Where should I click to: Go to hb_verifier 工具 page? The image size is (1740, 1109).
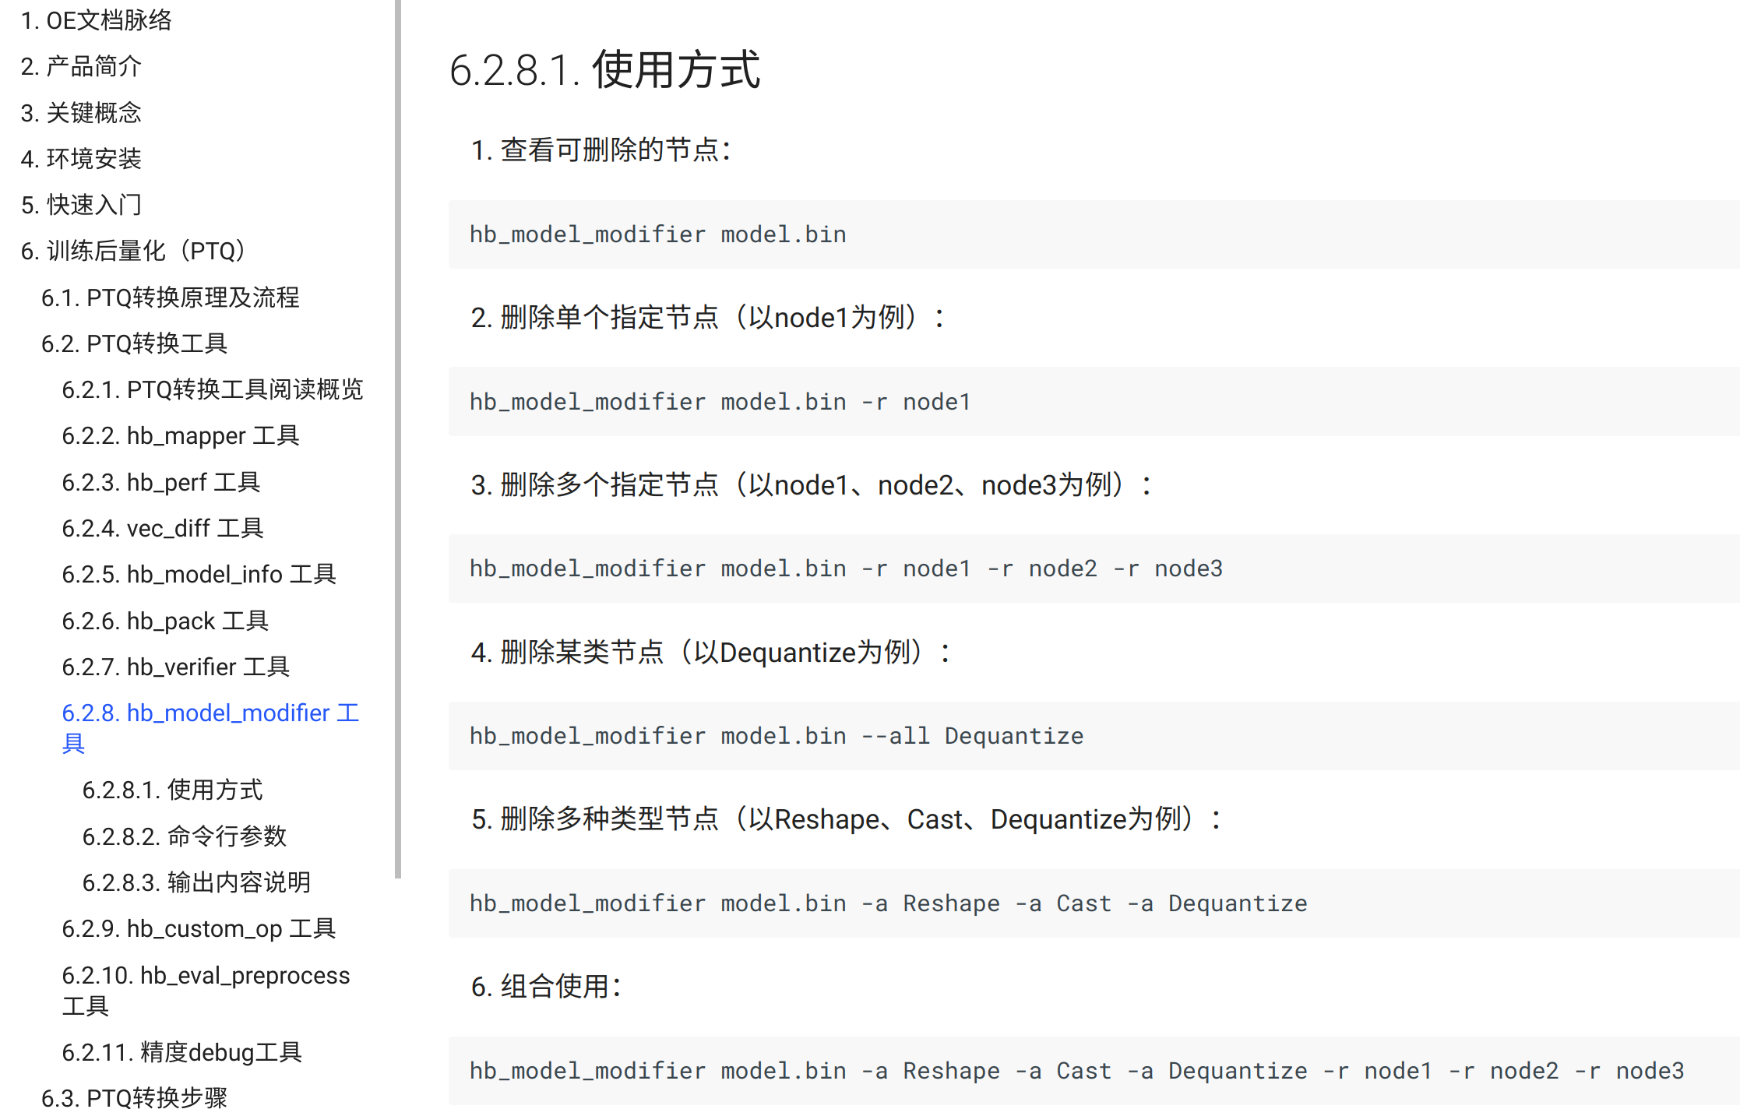(x=175, y=667)
